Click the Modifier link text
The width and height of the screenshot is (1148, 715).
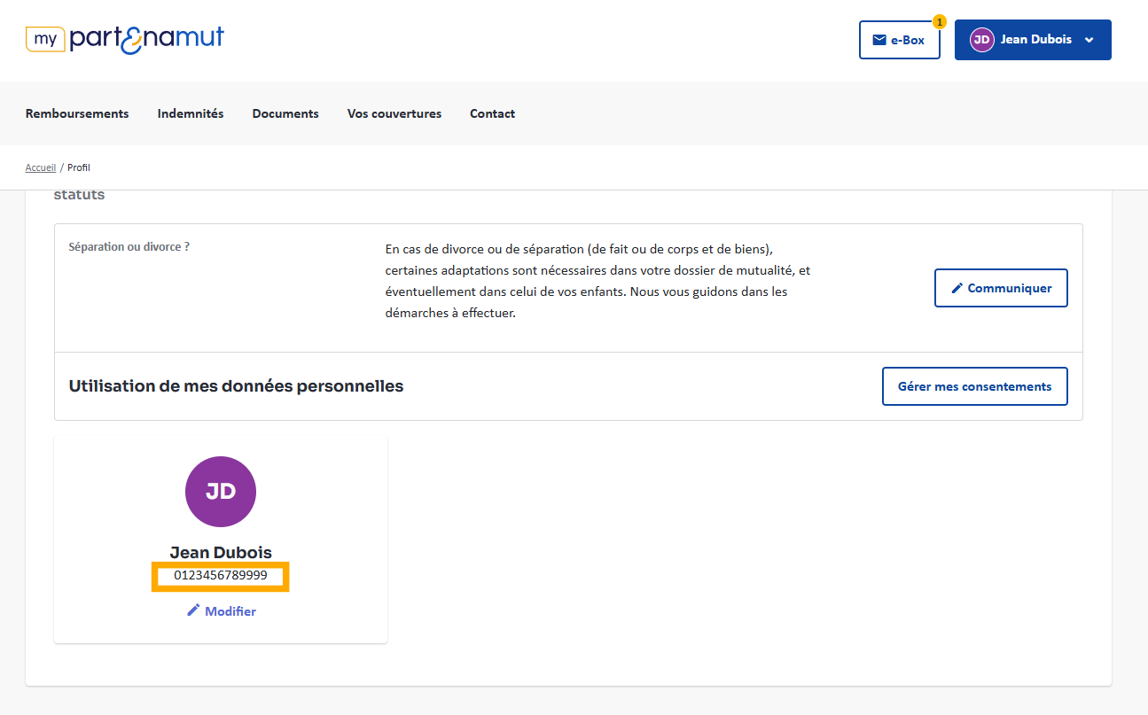point(230,611)
